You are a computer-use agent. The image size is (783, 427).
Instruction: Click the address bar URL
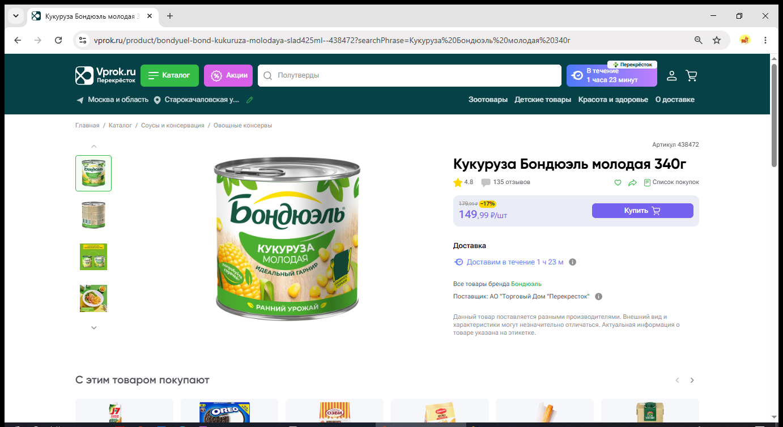click(x=331, y=40)
